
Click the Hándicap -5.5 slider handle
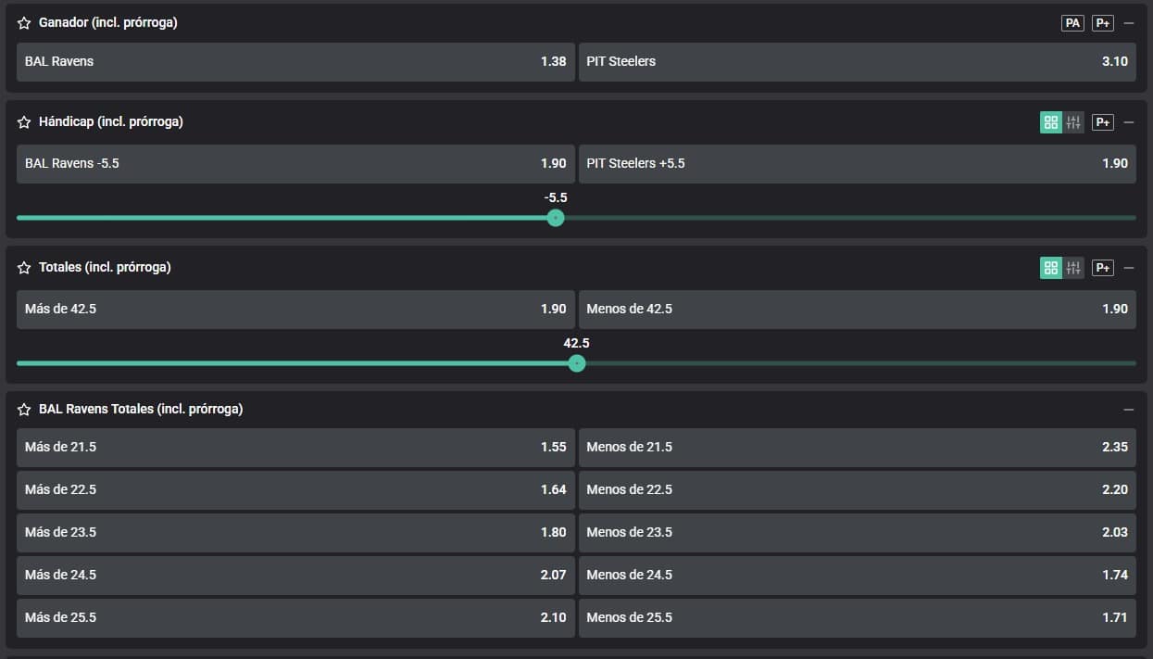pyautogui.click(x=556, y=218)
